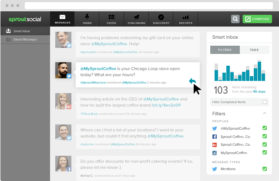Viewport: 279px width, 181px height.
Task: Open the Chicago Loop store hours message
Action: tap(138, 75)
